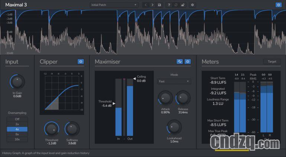
Task: Click the Target button in Meters
Action: point(272,61)
